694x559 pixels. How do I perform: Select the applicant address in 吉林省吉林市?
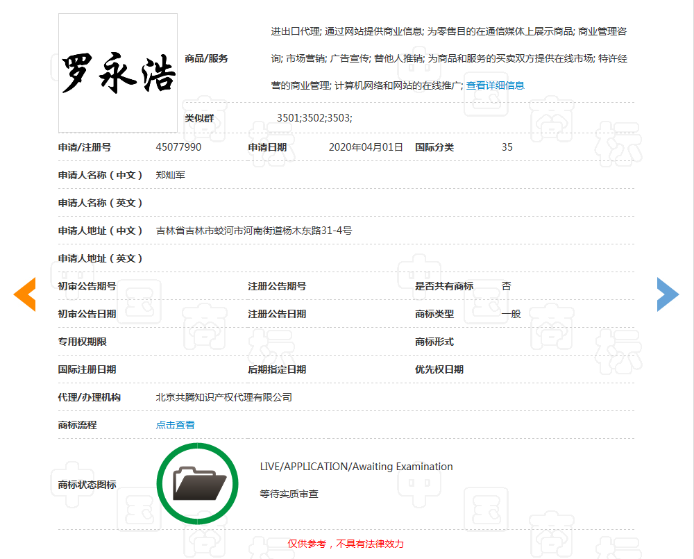(254, 231)
